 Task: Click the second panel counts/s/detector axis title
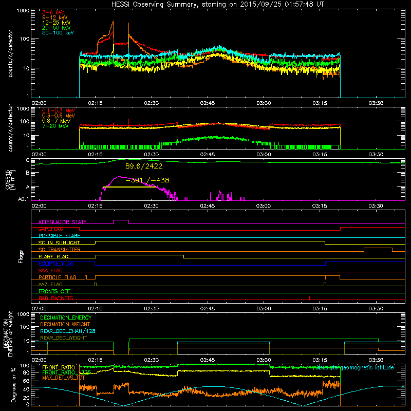[10, 128]
